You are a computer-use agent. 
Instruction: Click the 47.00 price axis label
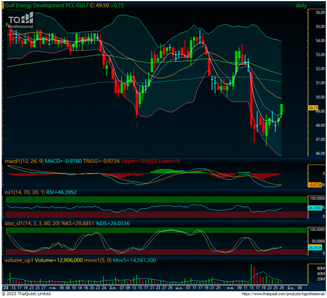pyautogui.click(x=320, y=139)
